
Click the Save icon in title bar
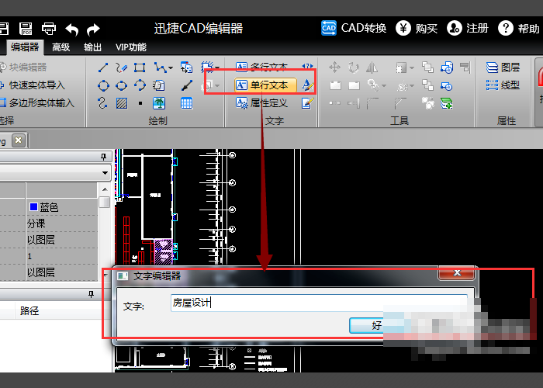click(26, 29)
